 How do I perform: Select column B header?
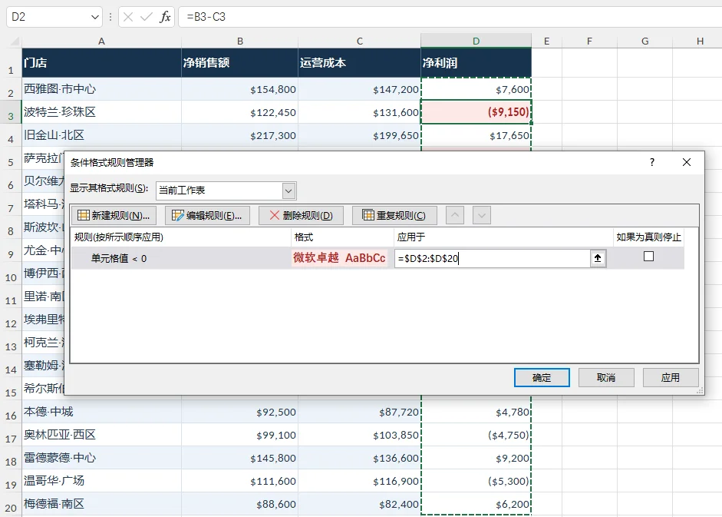(240, 41)
